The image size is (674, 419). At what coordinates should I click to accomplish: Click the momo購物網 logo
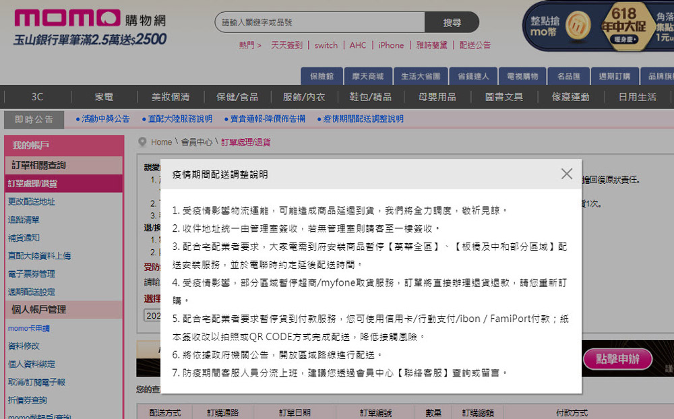[90, 19]
